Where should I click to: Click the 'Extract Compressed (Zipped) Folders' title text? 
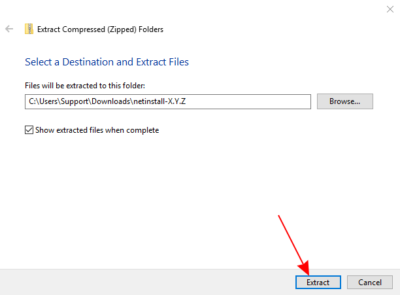pos(100,29)
